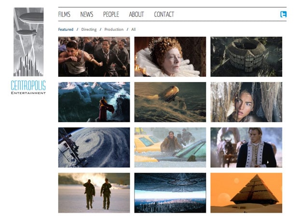The height and width of the screenshot is (217, 299).
Task: Open thumbnail of hurricane seen from space
Action: coord(94,148)
